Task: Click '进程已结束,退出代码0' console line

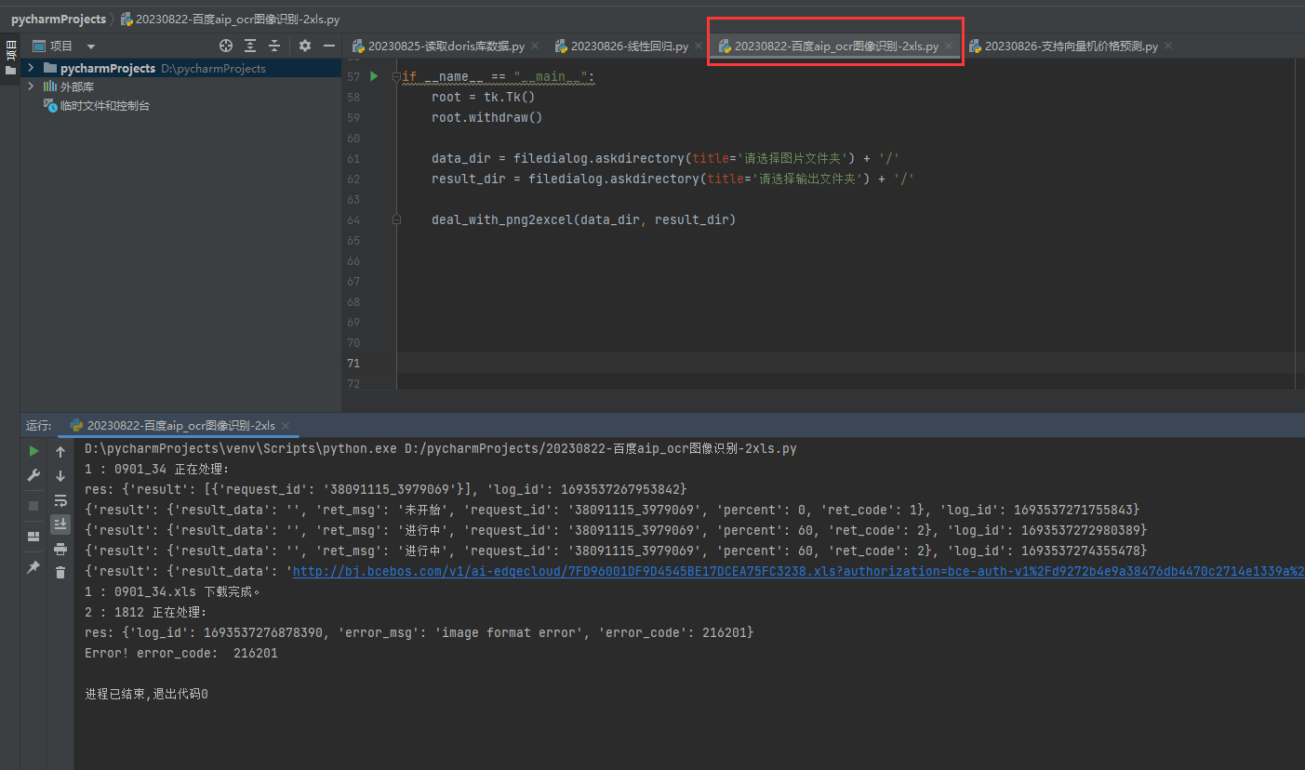Action: [x=146, y=694]
